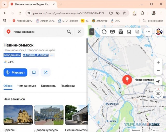Viewport: 166px width, 132px height.
Task: Close the Невинномысск Яндекс Карты tab
Action: (x=54, y=4)
